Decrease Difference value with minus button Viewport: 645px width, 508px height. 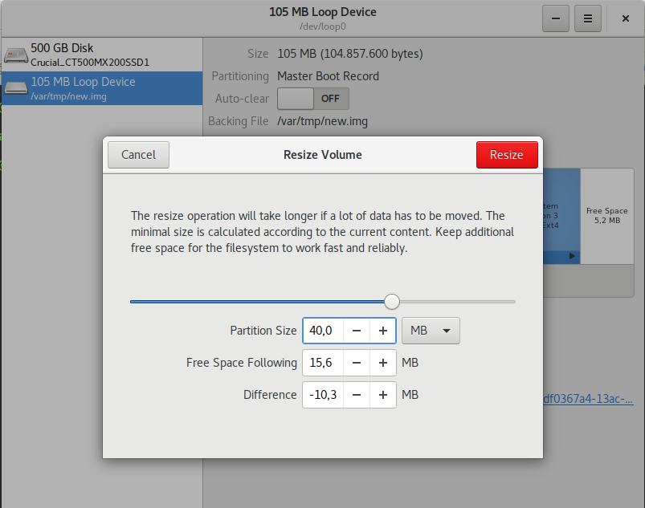(x=357, y=395)
